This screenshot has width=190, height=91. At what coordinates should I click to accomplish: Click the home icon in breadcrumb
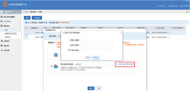23,12
